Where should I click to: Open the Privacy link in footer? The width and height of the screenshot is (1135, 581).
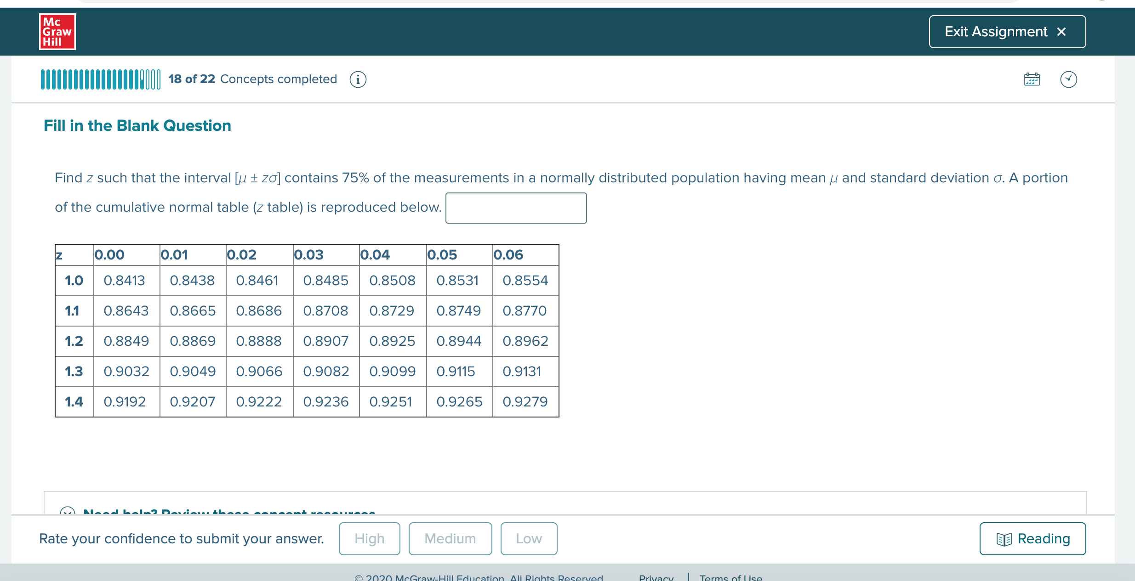click(656, 577)
